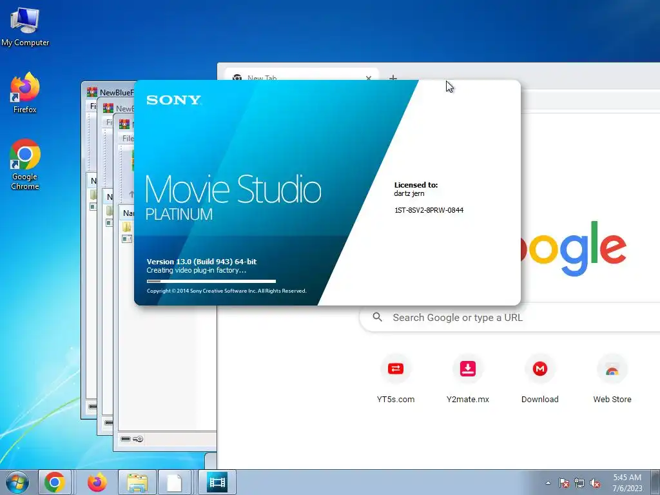Click the network status tray icon

tap(579, 483)
